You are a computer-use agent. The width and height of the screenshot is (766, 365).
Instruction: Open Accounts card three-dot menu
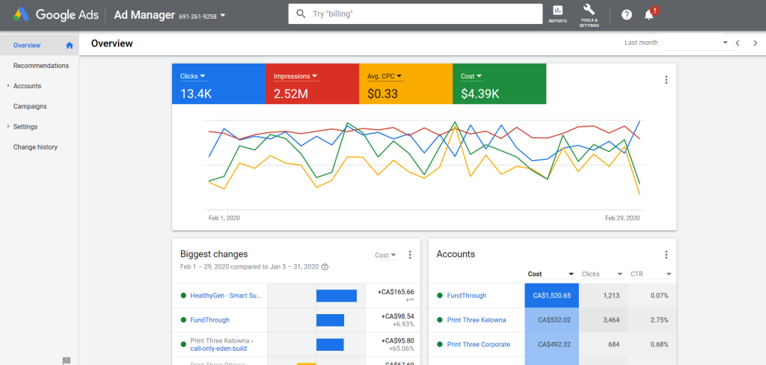click(x=666, y=254)
